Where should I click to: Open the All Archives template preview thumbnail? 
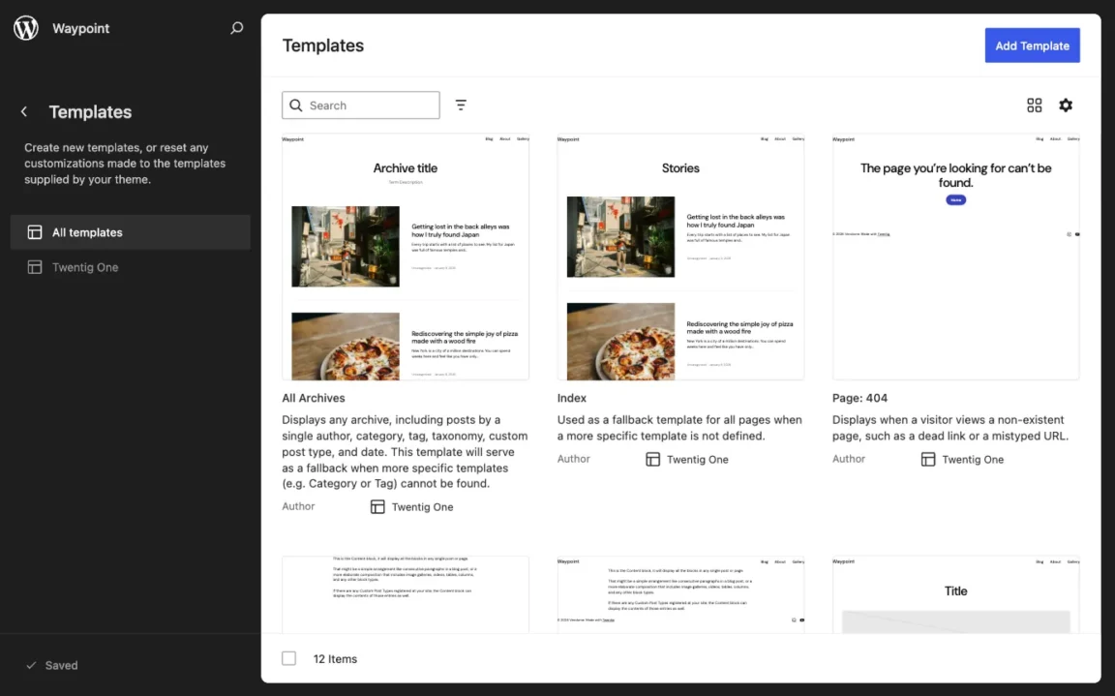(406, 256)
